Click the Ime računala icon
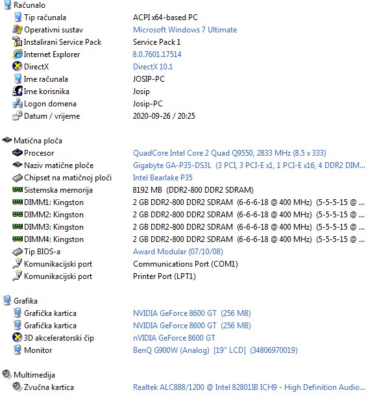Screen dimensions: 388x399 (18, 79)
